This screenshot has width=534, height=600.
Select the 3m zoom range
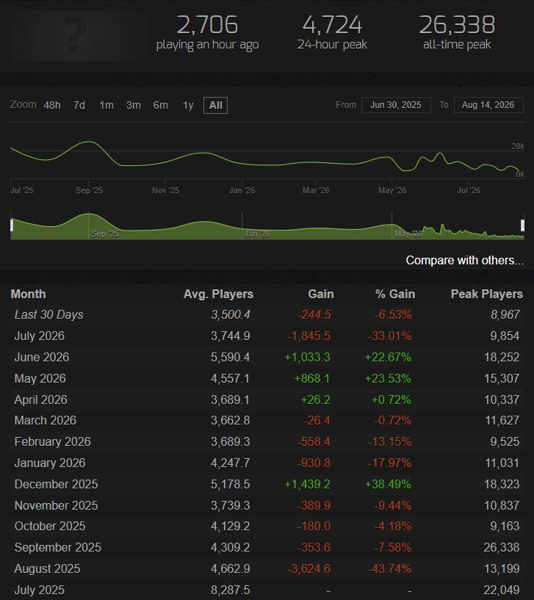coord(134,105)
